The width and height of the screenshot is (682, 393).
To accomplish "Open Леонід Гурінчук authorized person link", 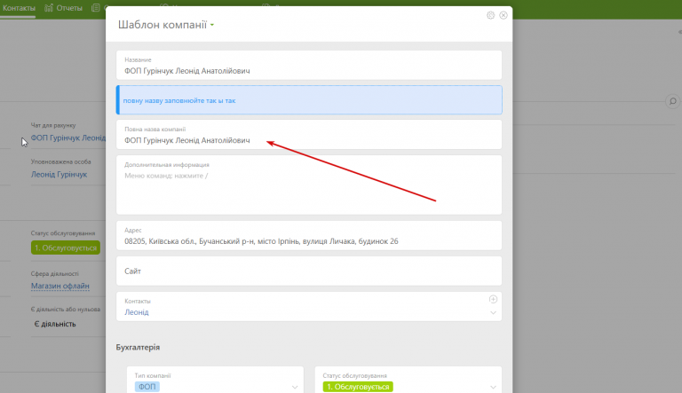I will click(x=59, y=175).
